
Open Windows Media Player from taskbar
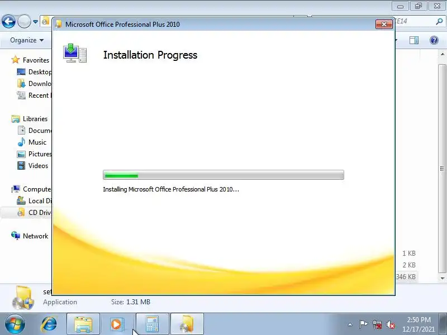[x=118, y=324]
